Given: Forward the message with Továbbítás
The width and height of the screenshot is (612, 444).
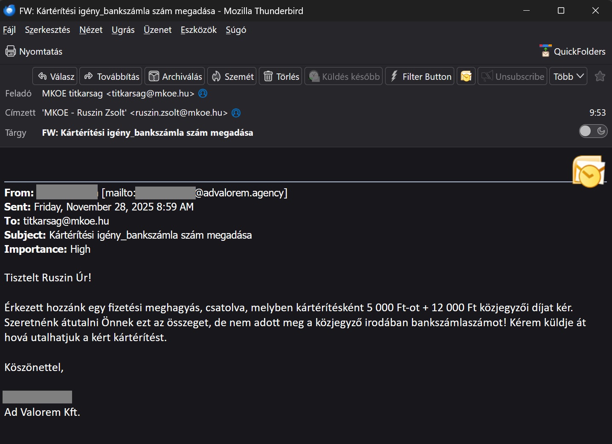Looking at the screenshot, I should (112, 76).
